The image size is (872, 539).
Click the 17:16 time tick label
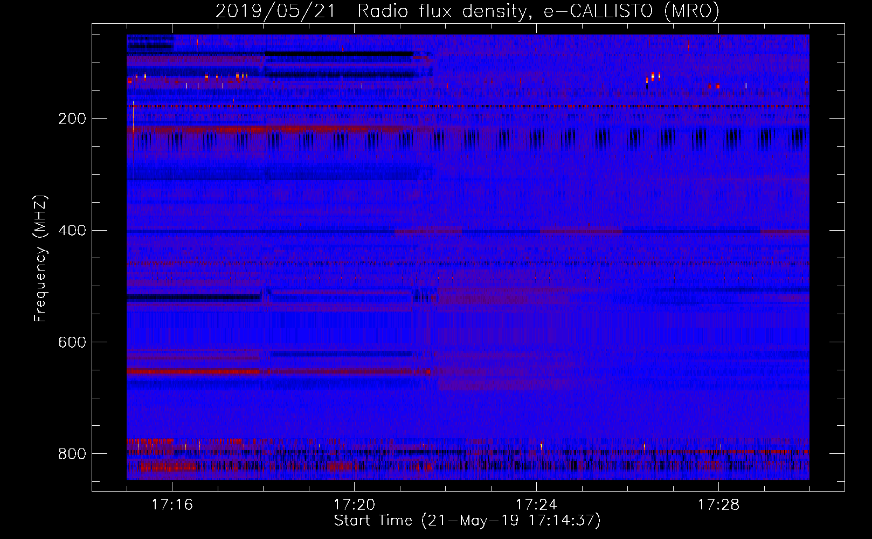(x=172, y=505)
